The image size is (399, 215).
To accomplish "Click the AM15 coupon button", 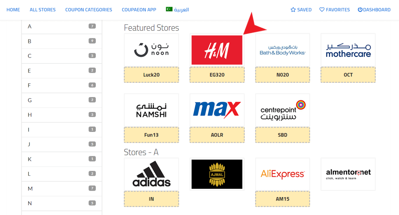I will click(282, 199).
